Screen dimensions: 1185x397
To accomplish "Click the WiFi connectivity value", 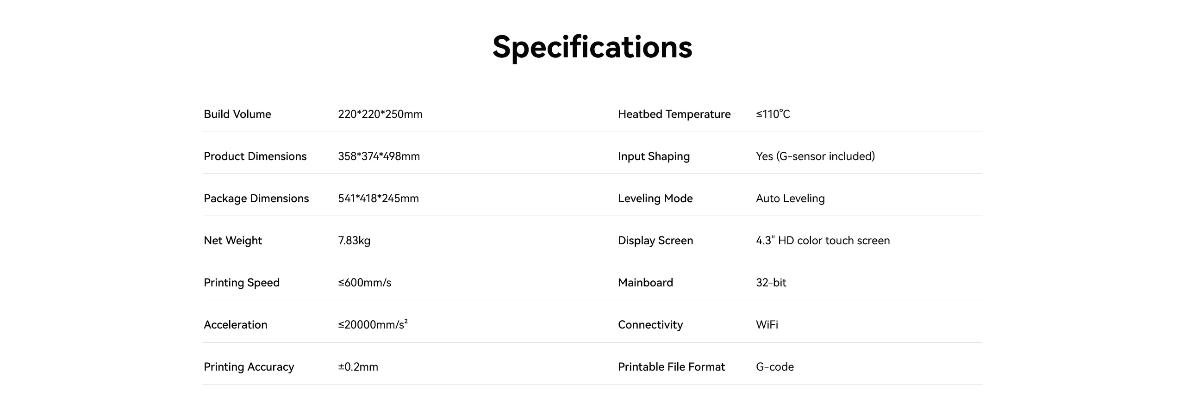I will (x=767, y=325).
